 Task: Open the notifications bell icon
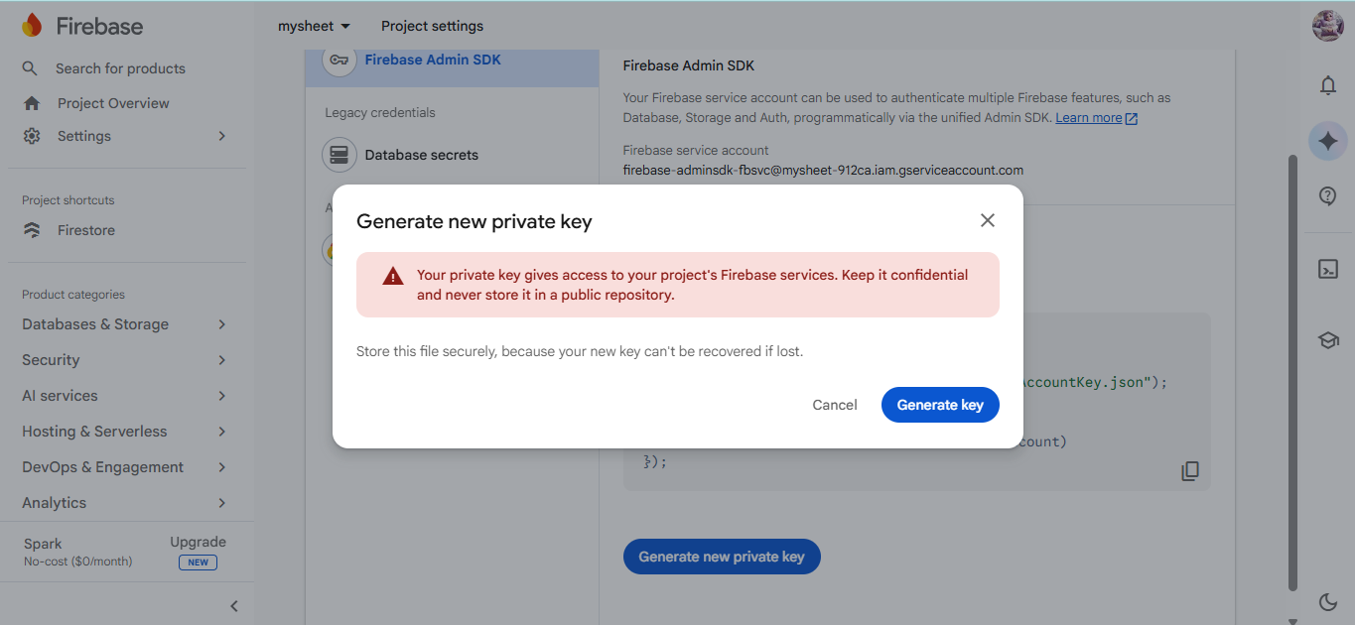pyautogui.click(x=1327, y=86)
